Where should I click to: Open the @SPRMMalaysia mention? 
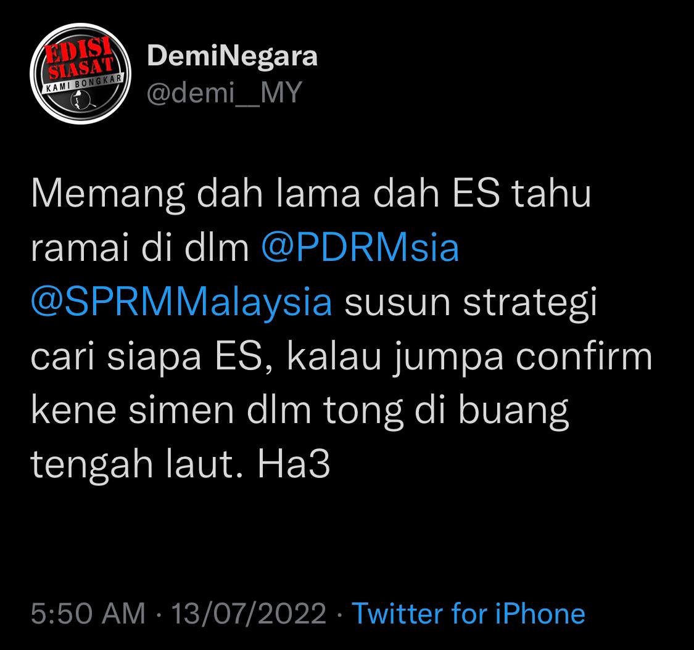(x=181, y=302)
